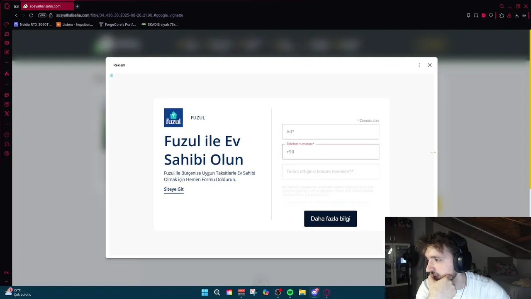
Task: Open the extensions cube icon
Action: coord(502,15)
